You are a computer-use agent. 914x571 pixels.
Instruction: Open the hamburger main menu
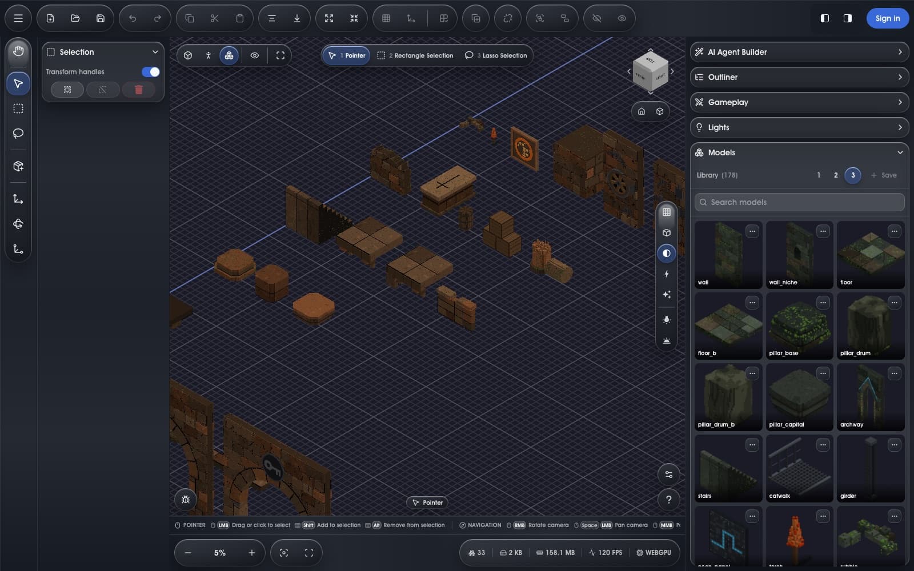18,18
